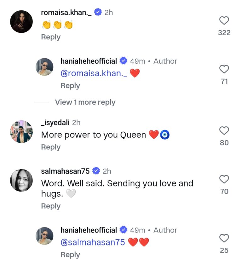Reply to salmahasan75's comment
The width and height of the screenshot is (242, 265).
tap(51, 206)
